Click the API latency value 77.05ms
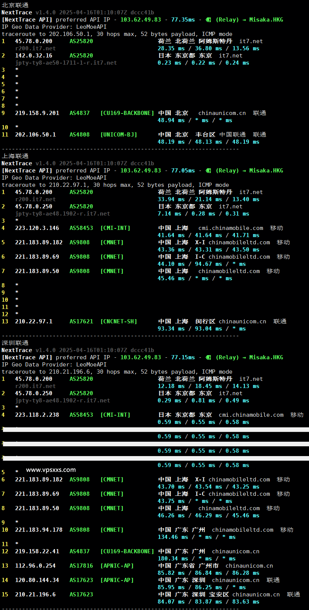This screenshot has height=610, width=309. (x=183, y=171)
